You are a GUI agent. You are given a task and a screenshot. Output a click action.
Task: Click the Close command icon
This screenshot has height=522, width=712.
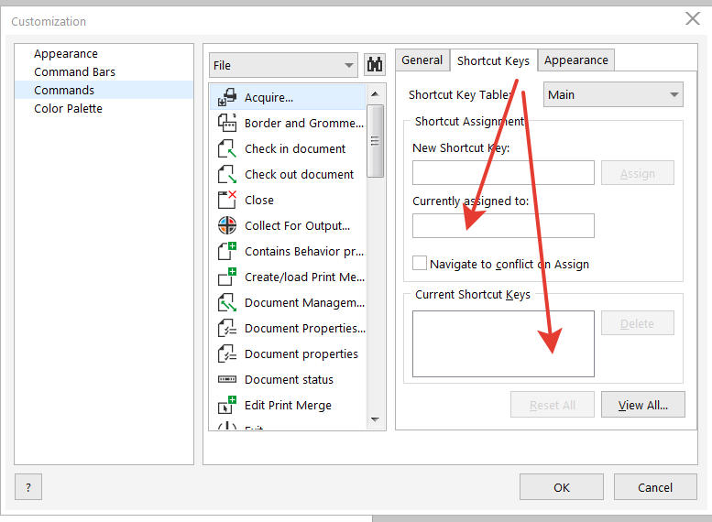click(x=227, y=200)
